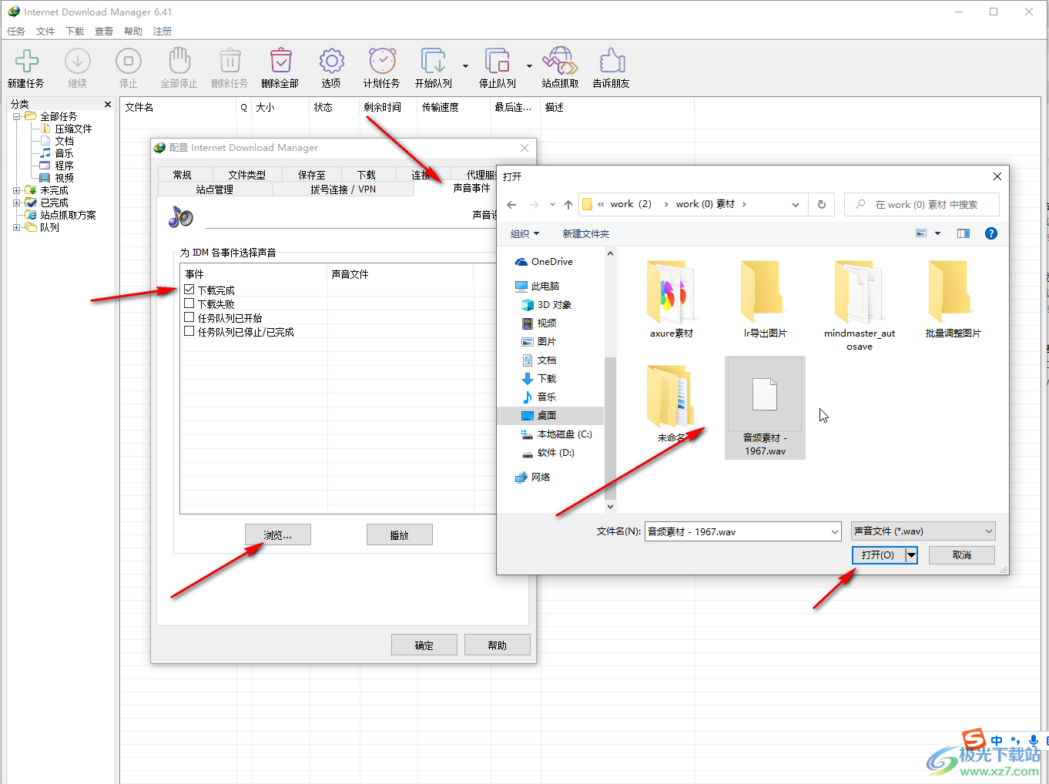The image size is (1049, 784).
Task: Click the 删除任务 trash icon
Action: point(230,61)
